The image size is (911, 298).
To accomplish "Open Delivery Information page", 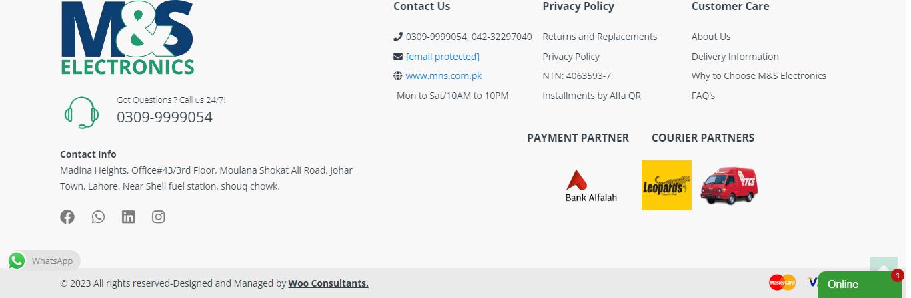I will click(x=735, y=57).
